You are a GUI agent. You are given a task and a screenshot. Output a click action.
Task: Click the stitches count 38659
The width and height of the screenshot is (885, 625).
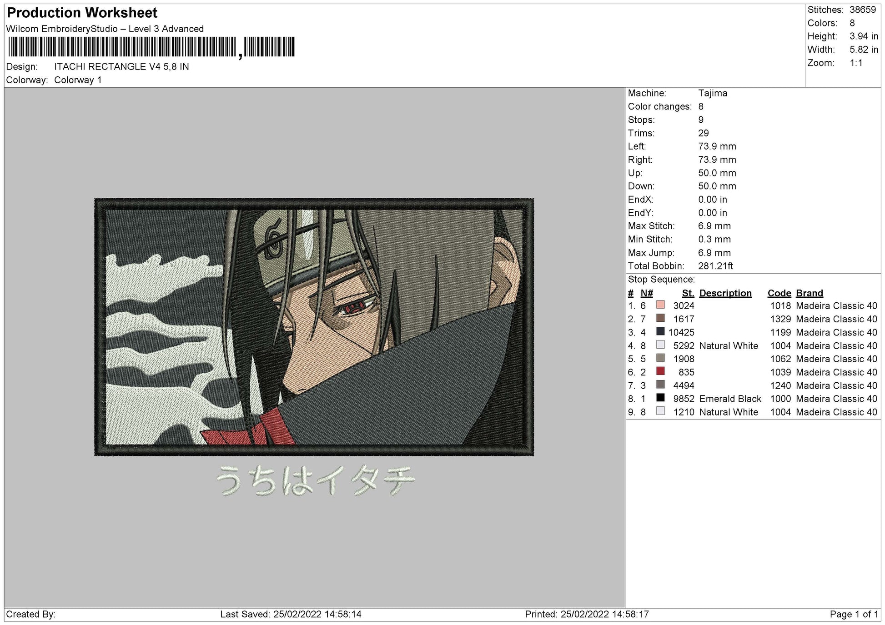[862, 10]
